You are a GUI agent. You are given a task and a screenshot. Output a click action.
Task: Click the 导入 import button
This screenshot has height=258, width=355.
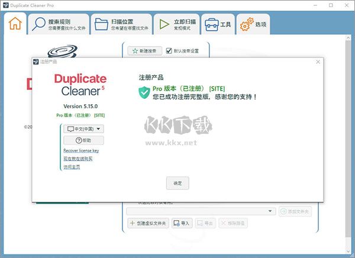click(x=182, y=223)
